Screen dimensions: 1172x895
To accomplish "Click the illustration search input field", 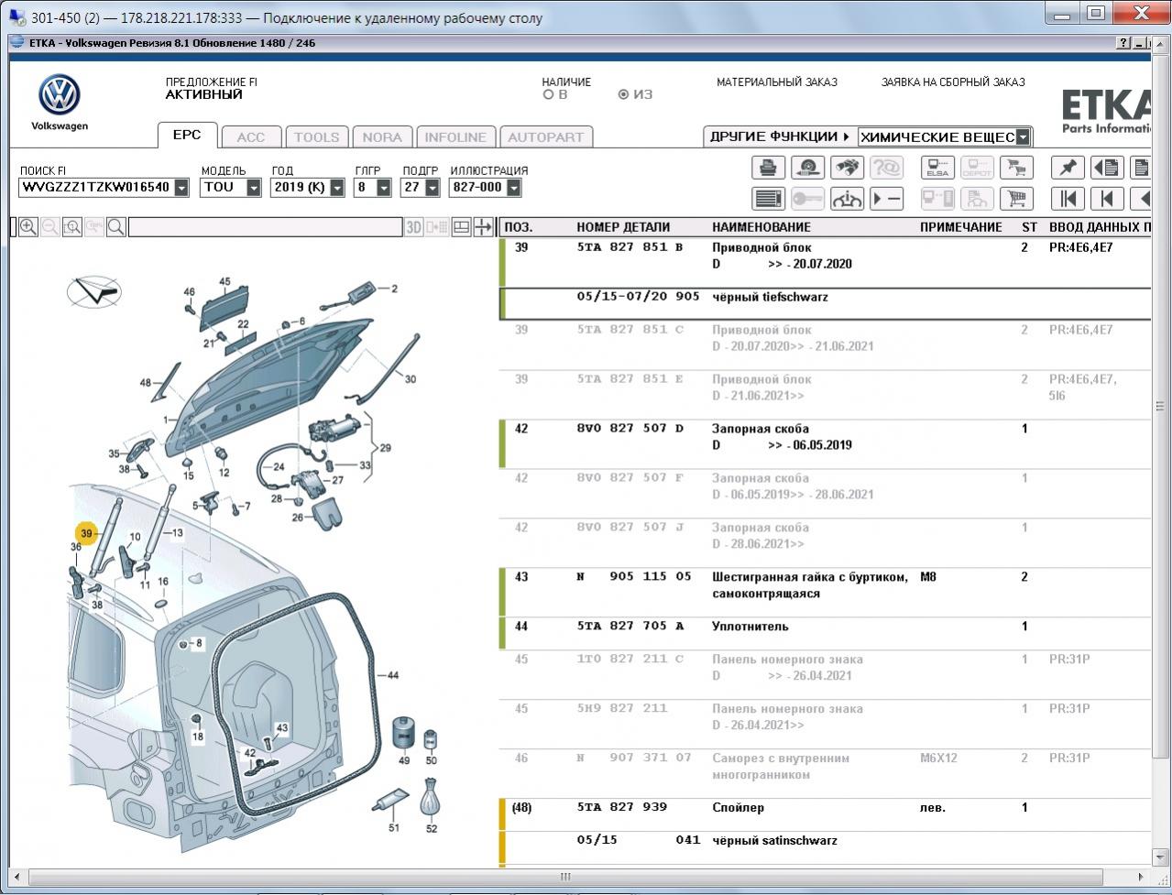I will coord(266,227).
